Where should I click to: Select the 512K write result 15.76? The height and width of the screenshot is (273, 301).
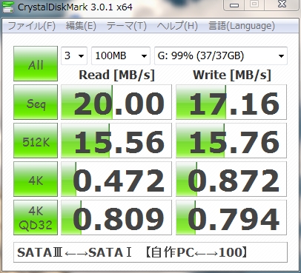231,141
